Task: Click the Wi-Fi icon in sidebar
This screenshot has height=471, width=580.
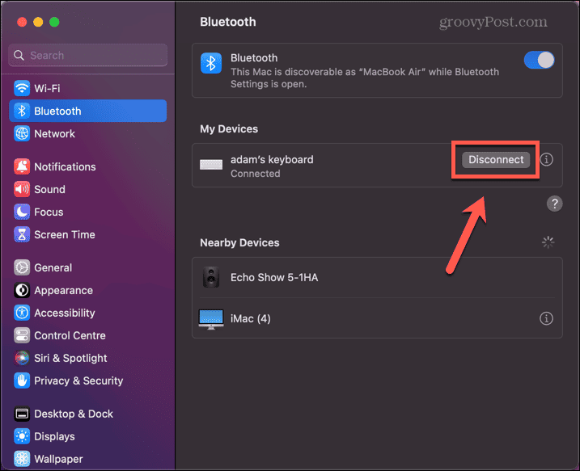Action: (22, 88)
